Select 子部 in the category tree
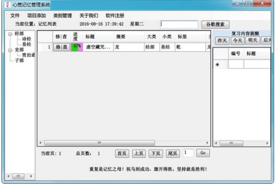This screenshot has height=184, width=276. point(19,60)
